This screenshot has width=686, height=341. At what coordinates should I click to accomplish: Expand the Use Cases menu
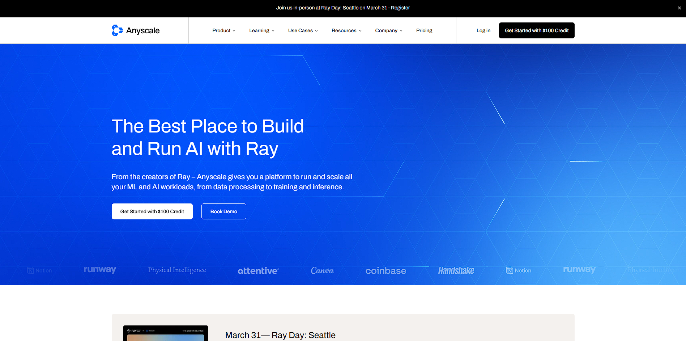pyautogui.click(x=303, y=30)
